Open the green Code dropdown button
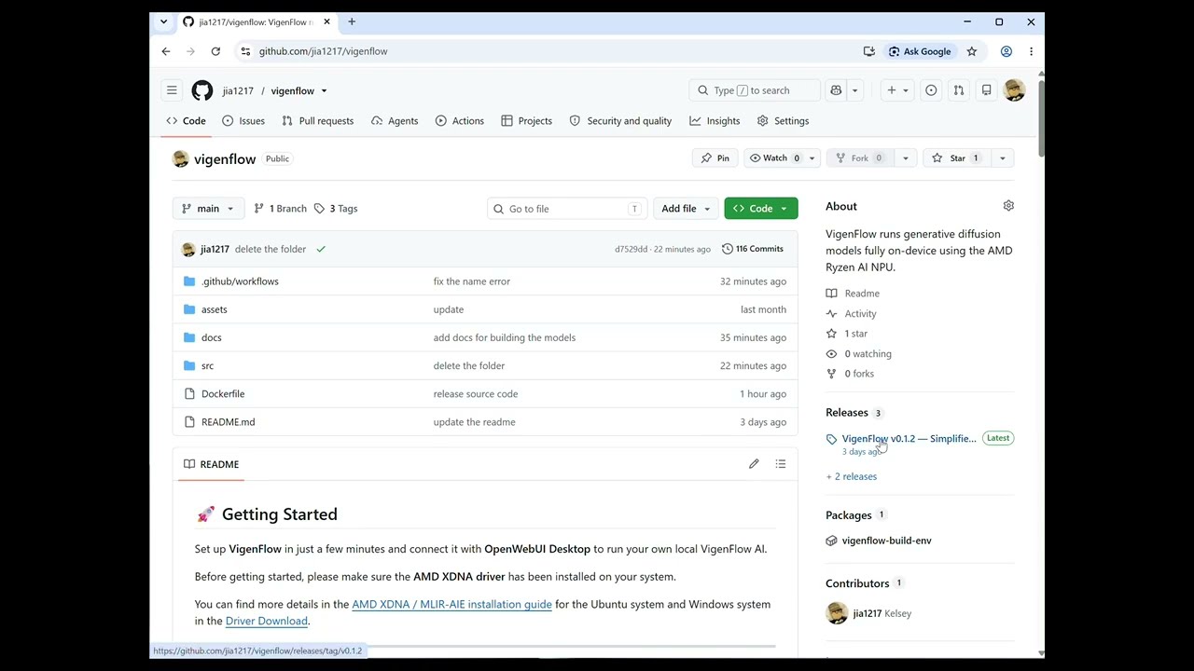Image resolution: width=1194 pixels, height=671 pixels. pos(760,209)
